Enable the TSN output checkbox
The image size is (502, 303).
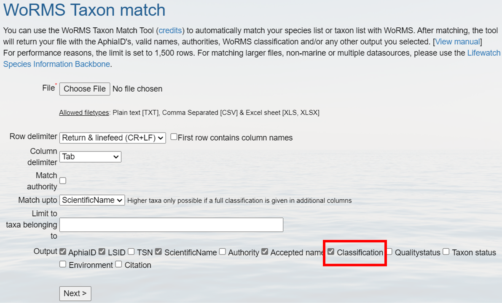pos(131,252)
